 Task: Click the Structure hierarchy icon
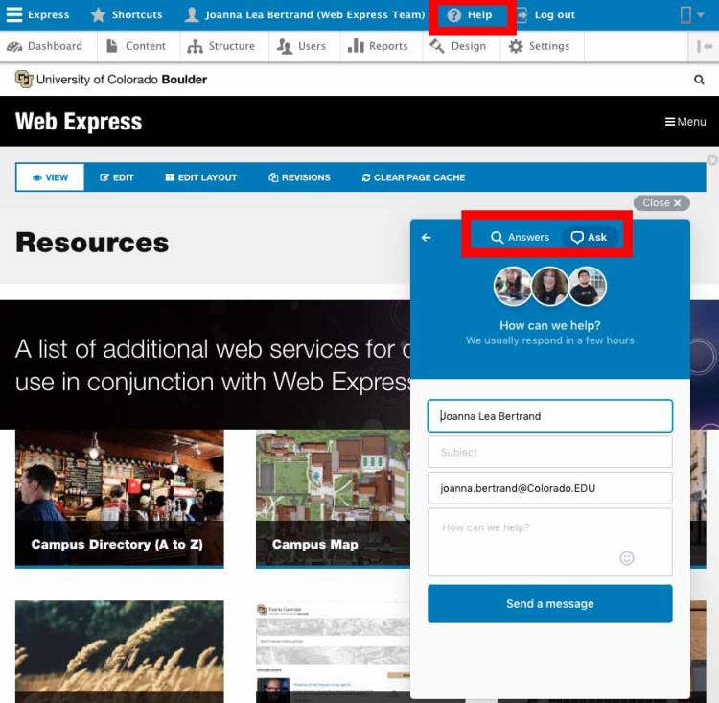pos(195,46)
